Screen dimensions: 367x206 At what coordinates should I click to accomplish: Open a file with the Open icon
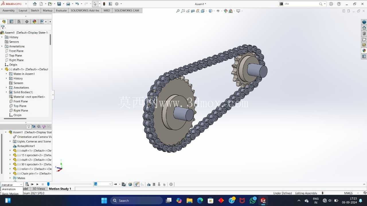coord(50,4)
